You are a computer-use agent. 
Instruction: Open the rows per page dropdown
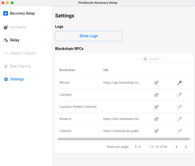(x=138, y=147)
